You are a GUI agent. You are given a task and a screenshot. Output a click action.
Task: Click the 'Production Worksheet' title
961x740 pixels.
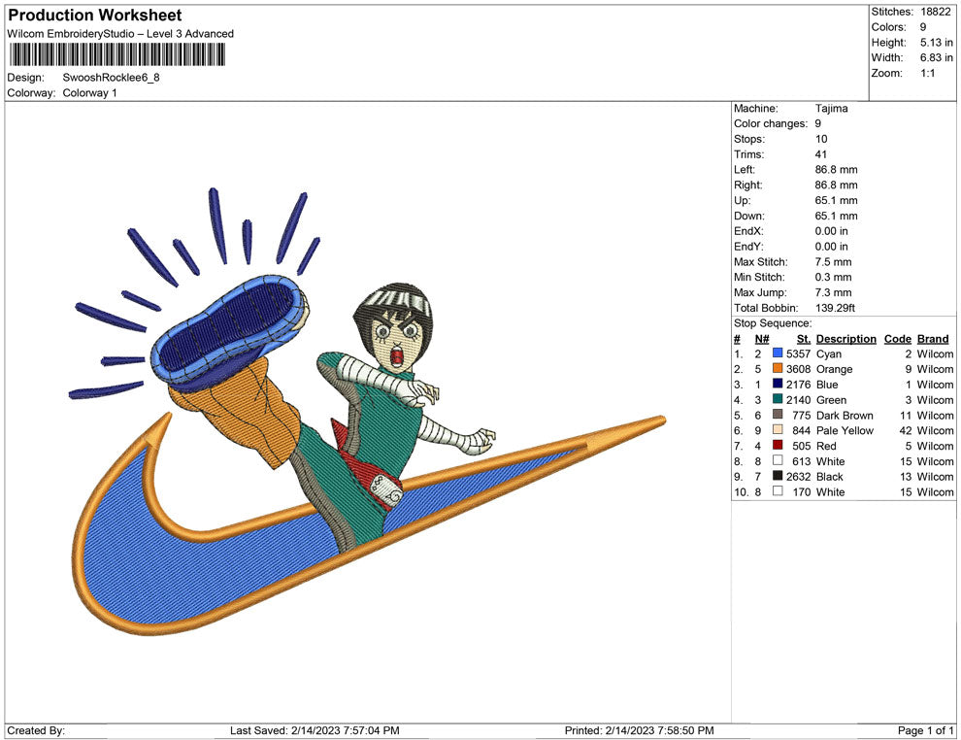[95, 16]
